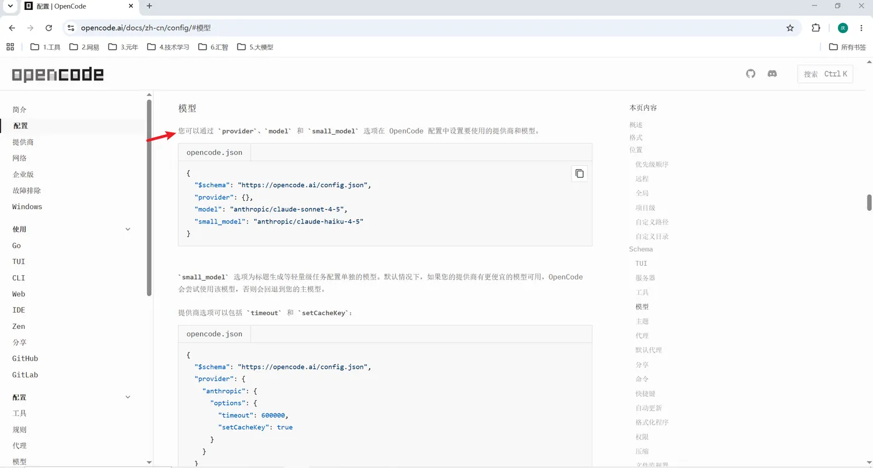Open IDE sidebar page
The image size is (873, 468).
pos(19,310)
